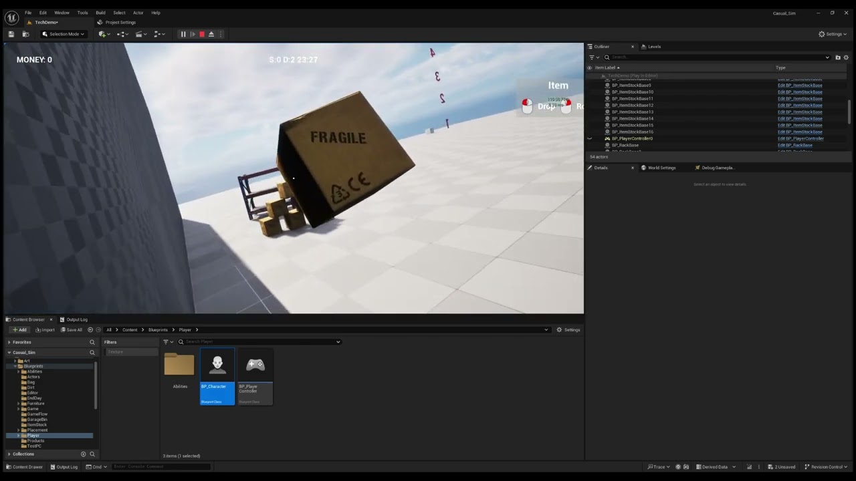This screenshot has width=856, height=481.
Task: Open the platforms toolbar dropdown
Action: tap(159, 34)
